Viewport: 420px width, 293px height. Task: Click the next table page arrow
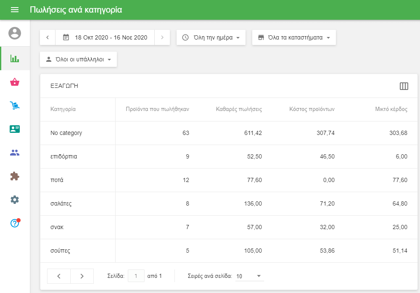(x=82, y=276)
